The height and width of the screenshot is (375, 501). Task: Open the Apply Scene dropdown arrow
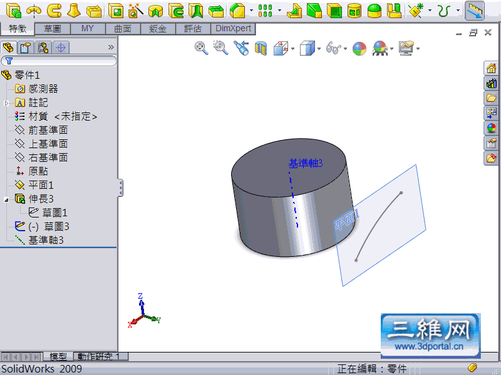click(391, 49)
